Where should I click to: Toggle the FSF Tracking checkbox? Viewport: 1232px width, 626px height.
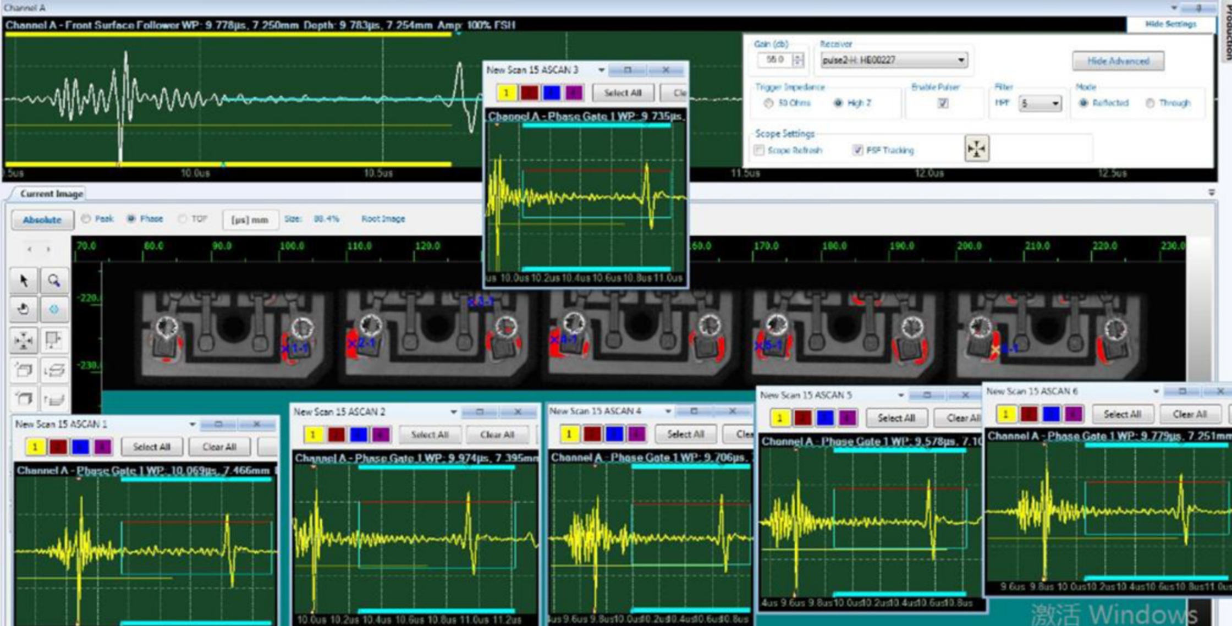pyautogui.click(x=857, y=150)
